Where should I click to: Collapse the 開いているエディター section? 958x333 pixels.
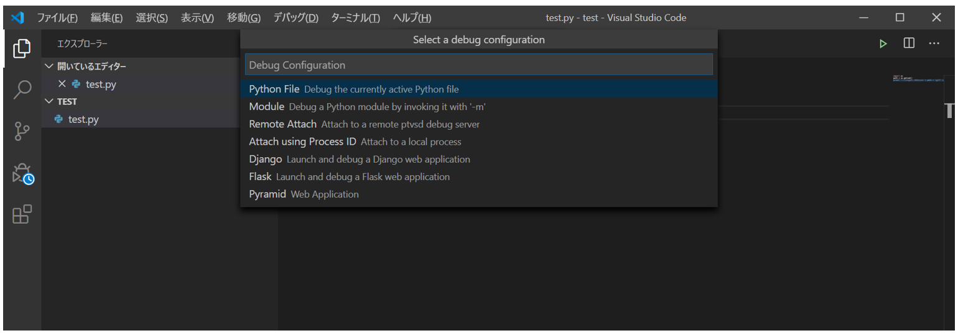click(x=49, y=66)
